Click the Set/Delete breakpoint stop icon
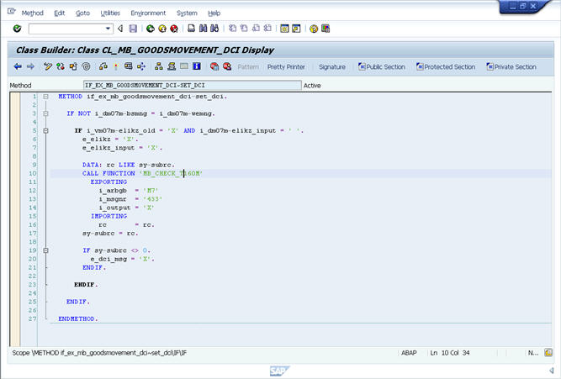The height and width of the screenshot is (379, 561). 214,66
